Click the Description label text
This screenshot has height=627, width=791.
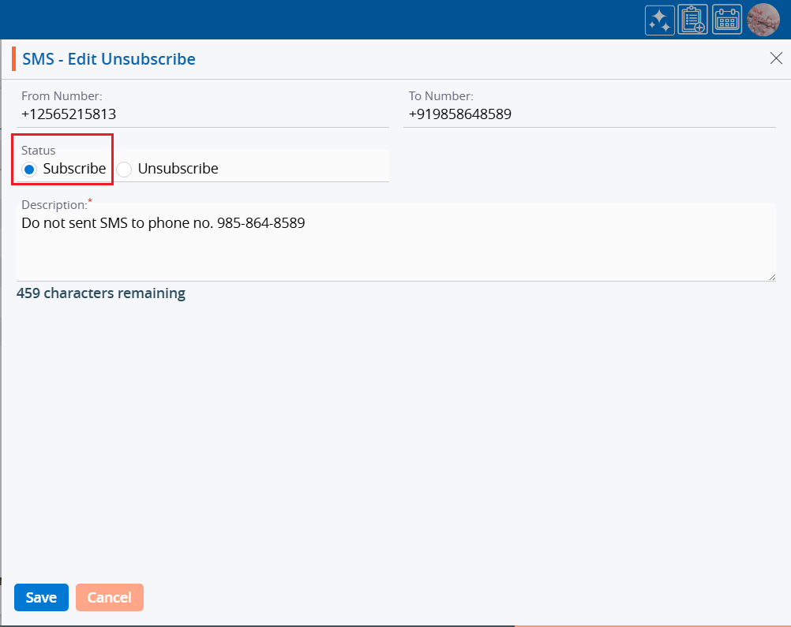[53, 204]
